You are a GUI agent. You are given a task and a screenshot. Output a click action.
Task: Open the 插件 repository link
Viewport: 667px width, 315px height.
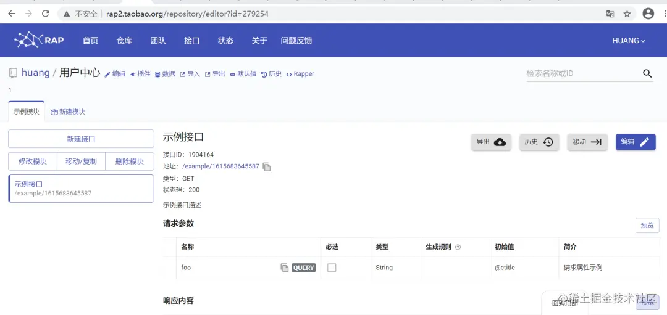140,74
